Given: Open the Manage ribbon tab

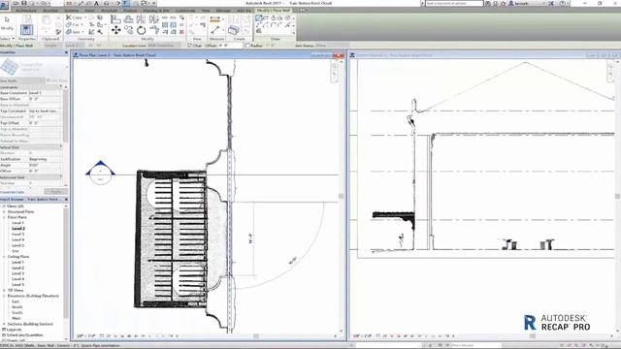Looking at the screenshot, I should click(223, 11).
